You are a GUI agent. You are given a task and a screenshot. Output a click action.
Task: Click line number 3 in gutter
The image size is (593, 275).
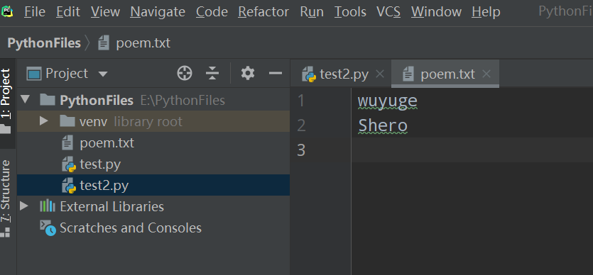click(301, 150)
